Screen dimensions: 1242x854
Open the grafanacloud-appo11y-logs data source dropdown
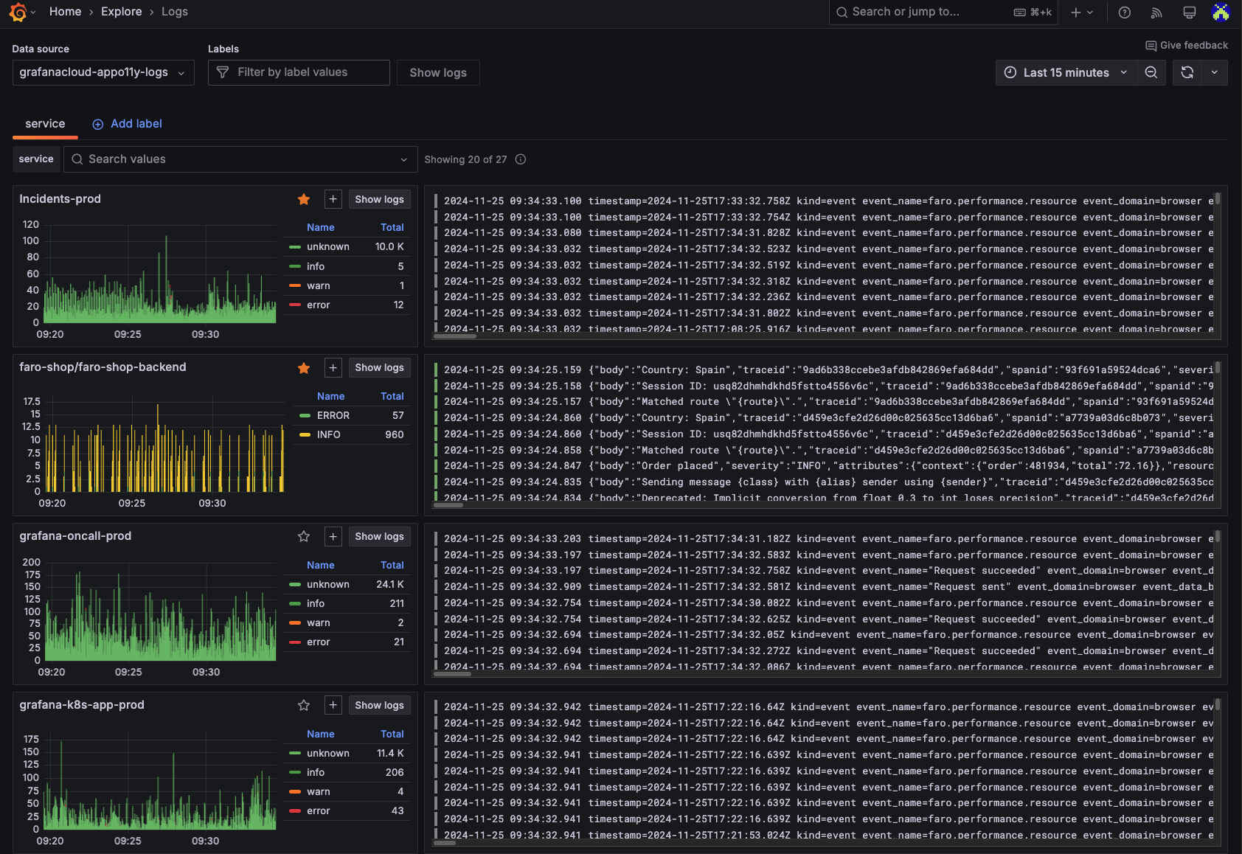pyautogui.click(x=103, y=72)
